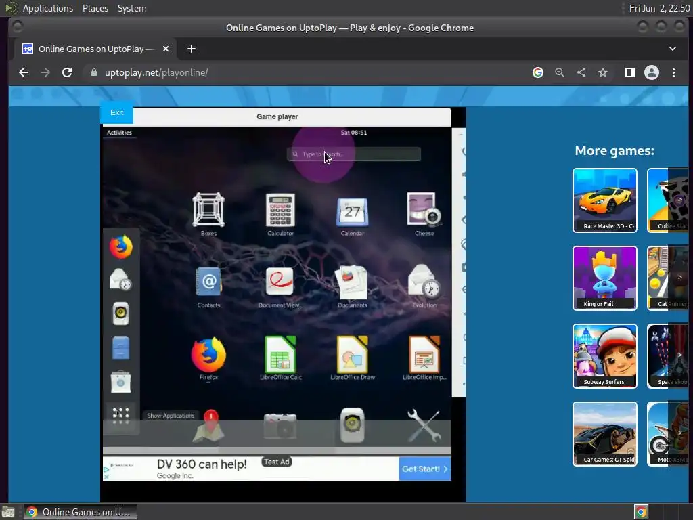693x520 pixels.
Task: Open the Document Viewer app
Action: (x=280, y=282)
